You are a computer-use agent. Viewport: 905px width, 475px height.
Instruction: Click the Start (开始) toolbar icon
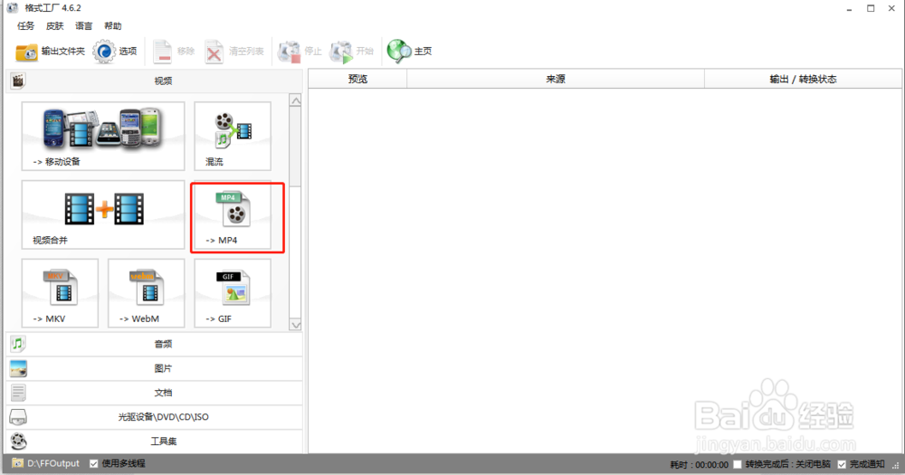340,52
